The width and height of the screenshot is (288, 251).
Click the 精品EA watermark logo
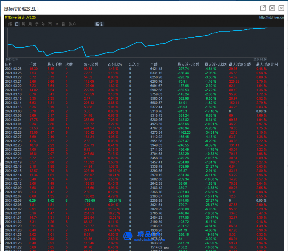tap(143, 235)
